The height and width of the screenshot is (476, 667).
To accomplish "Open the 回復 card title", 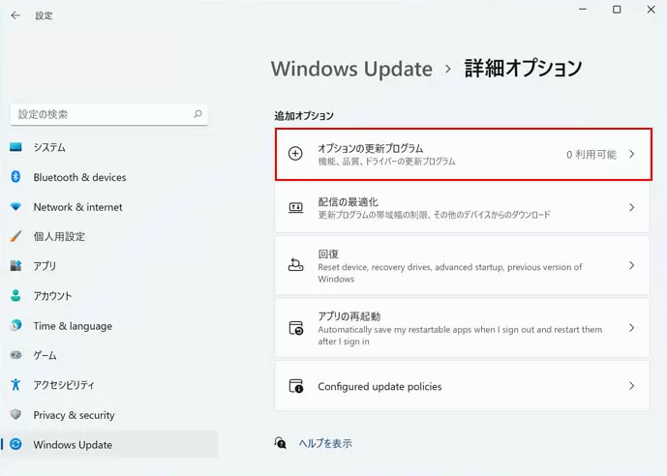I will tap(328, 253).
